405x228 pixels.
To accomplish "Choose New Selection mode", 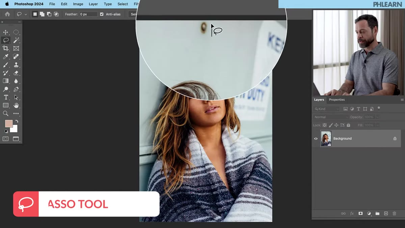I will (x=35, y=14).
